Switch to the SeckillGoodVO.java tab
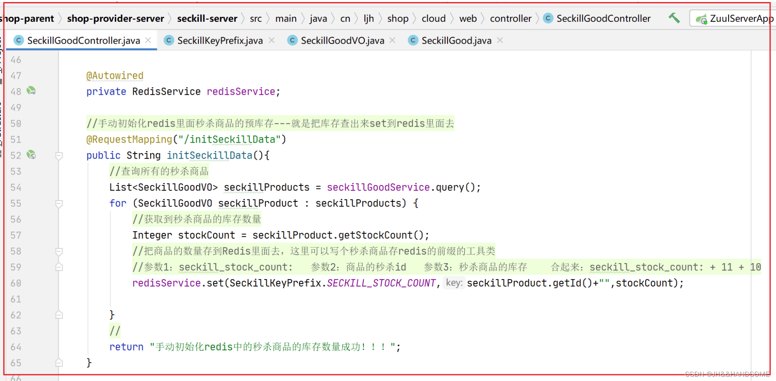The height and width of the screenshot is (381, 776). click(342, 40)
